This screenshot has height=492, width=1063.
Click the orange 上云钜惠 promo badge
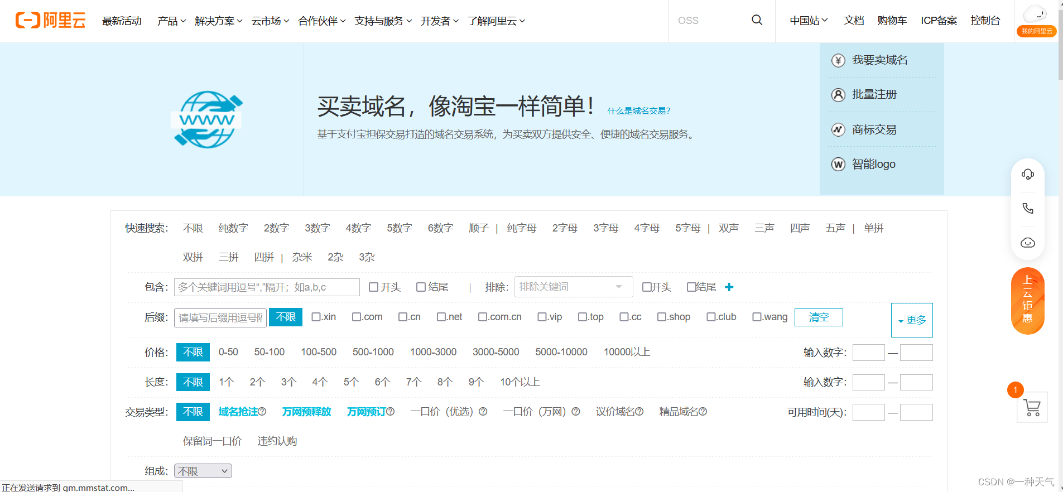pyautogui.click(x=1028, y=301)
